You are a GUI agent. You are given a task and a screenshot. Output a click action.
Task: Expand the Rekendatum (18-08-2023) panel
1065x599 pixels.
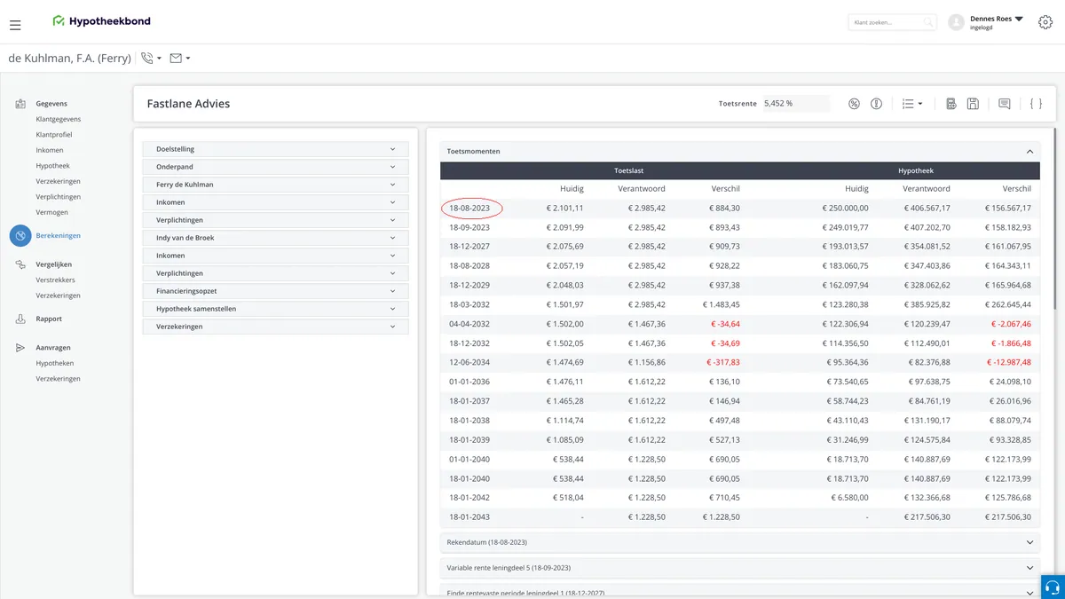pos(739,542)
